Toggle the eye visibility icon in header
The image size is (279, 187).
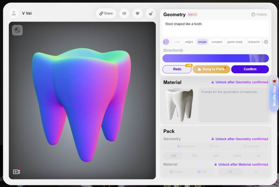pos(124,13)
